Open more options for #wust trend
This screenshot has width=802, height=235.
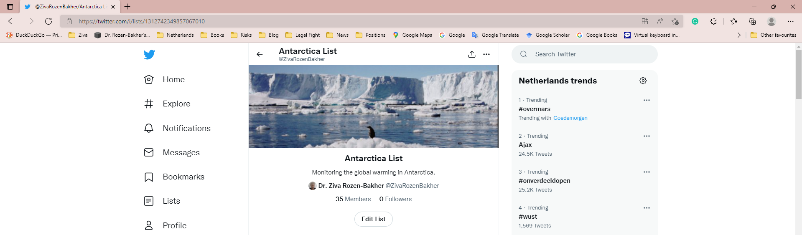point(647,208)
